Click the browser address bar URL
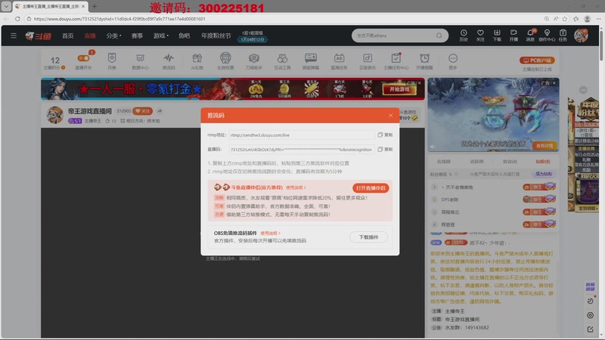The image size is (605, 340). (x=119, y=18)
